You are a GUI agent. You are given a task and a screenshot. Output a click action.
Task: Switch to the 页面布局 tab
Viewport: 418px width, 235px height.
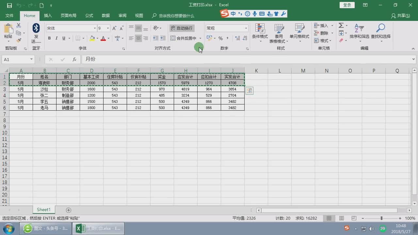click(x=69, y=16)
